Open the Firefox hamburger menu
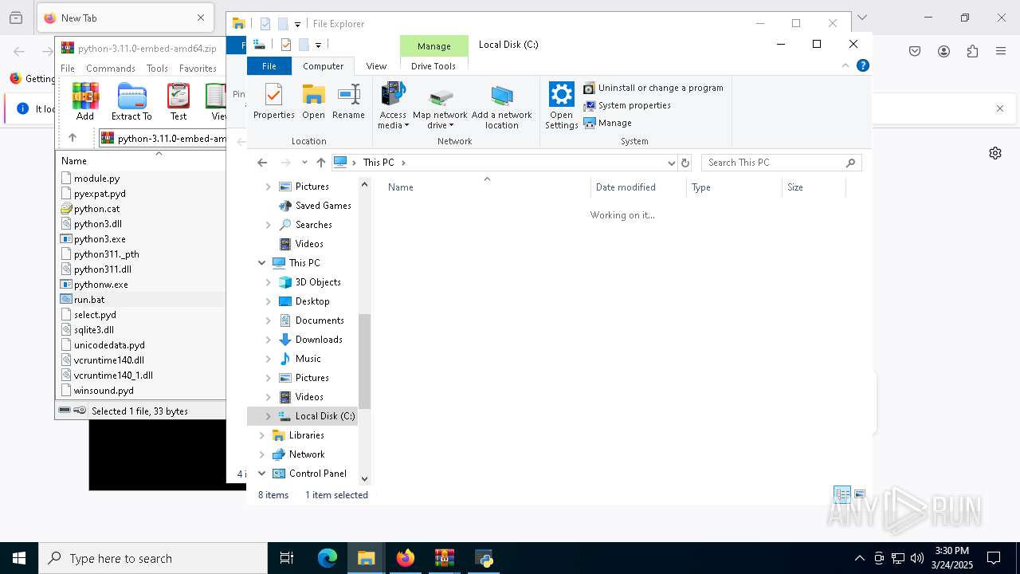The width and height of the screenshot is (1020, 574). point(1001,52)
